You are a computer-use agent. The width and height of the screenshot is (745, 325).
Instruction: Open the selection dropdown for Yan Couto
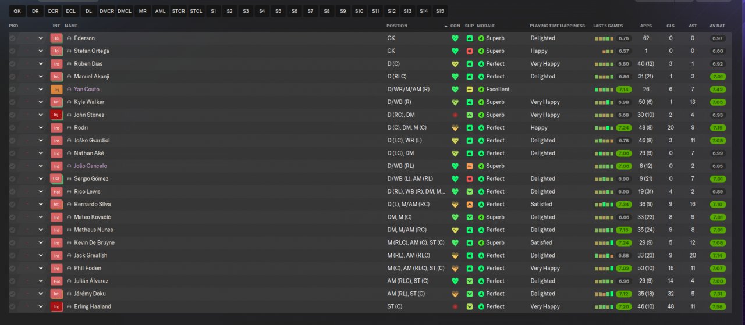41,90
